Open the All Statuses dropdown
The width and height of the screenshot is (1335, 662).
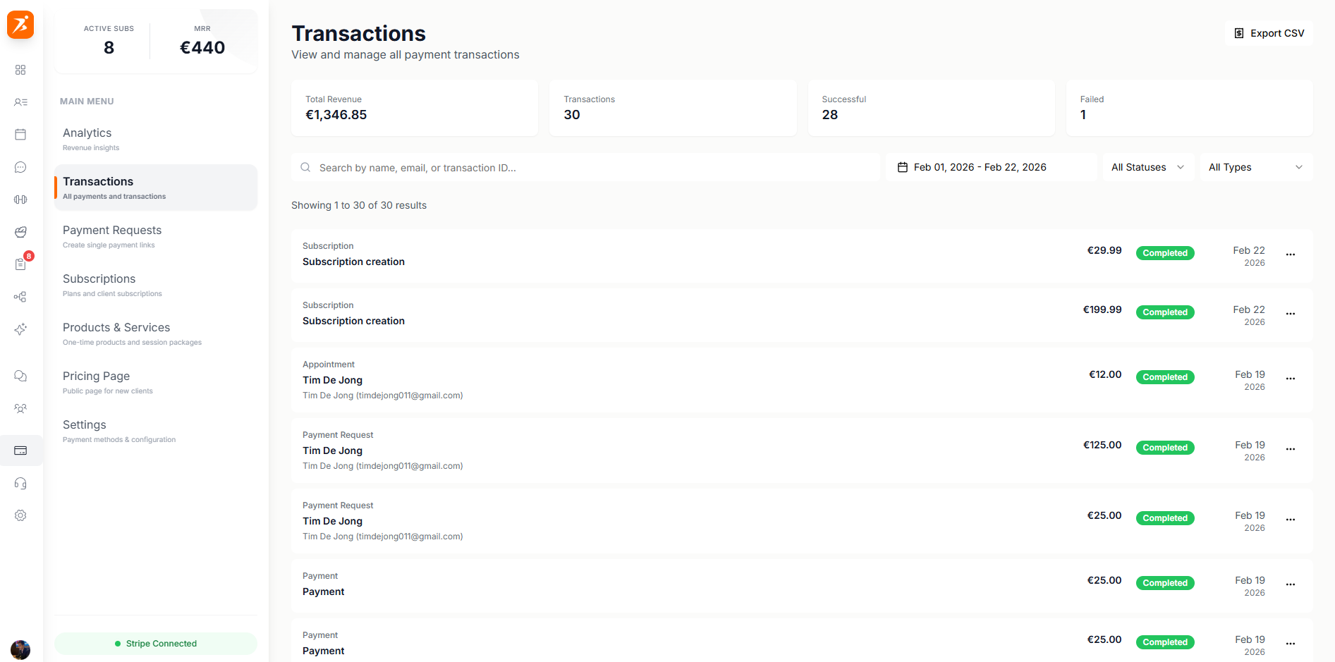[x=1147, y=167]
